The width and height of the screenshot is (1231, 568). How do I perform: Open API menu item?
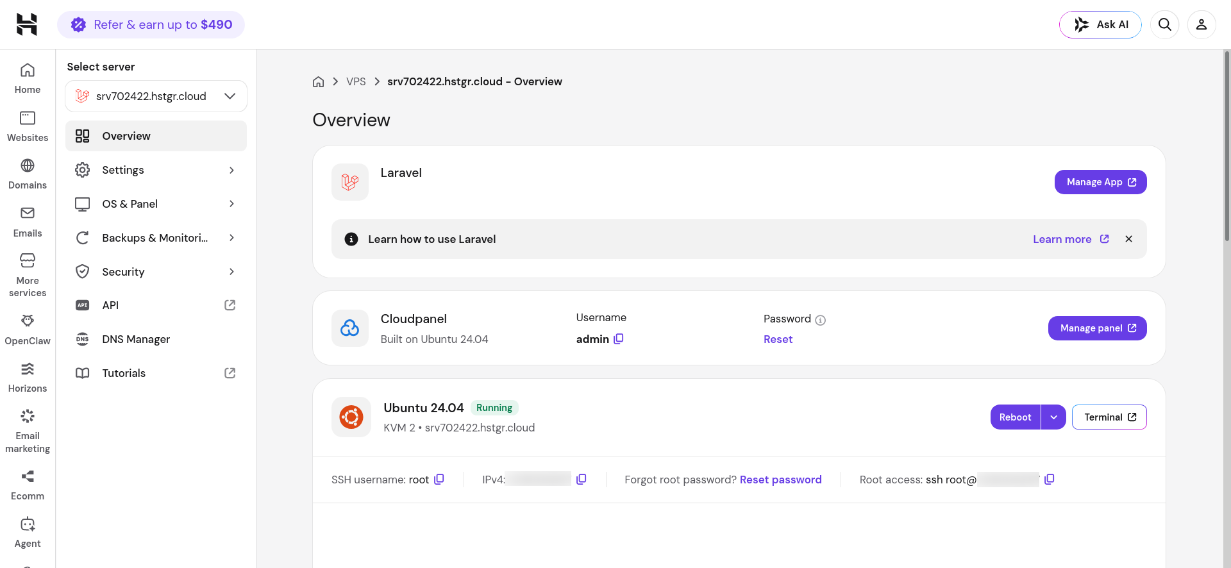click(156, 305)
